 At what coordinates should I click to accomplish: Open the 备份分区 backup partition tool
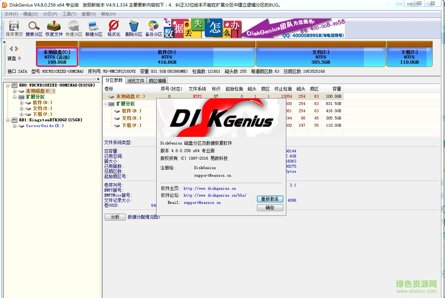pyautogui.click(x=153, y=28)
